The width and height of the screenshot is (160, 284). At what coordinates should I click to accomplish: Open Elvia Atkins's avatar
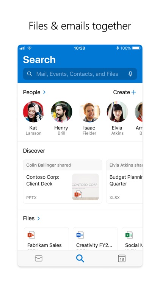[x=117, y=112]
